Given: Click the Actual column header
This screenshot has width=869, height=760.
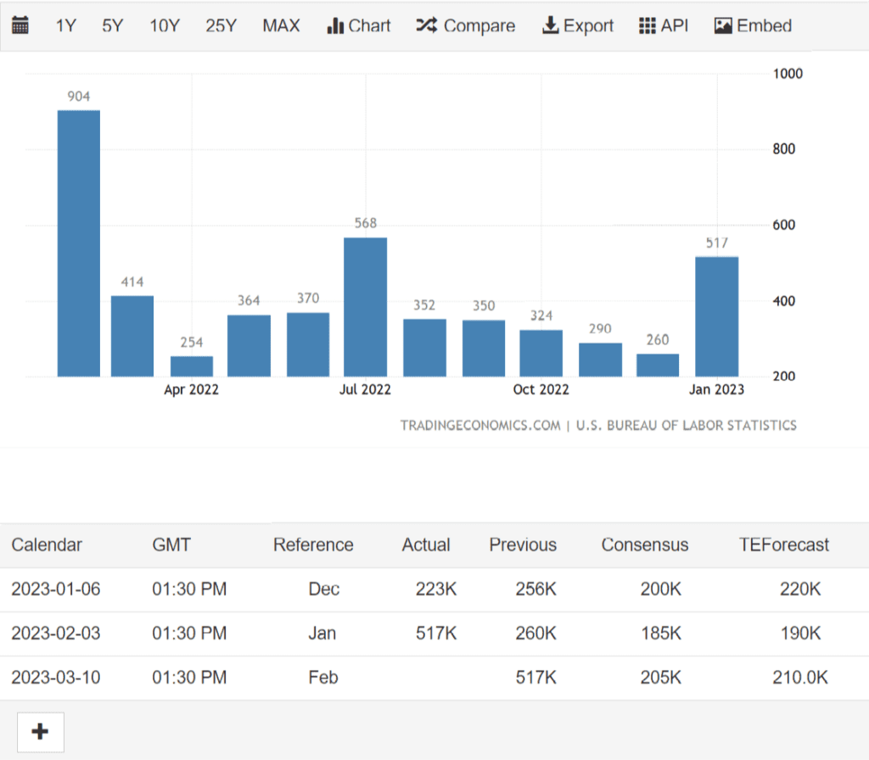Looking at the screenshot, I should pos(426,545).
